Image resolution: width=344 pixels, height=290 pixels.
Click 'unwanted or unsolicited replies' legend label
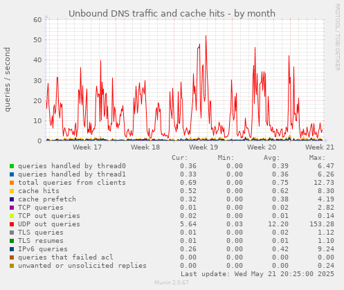[82, 266]
